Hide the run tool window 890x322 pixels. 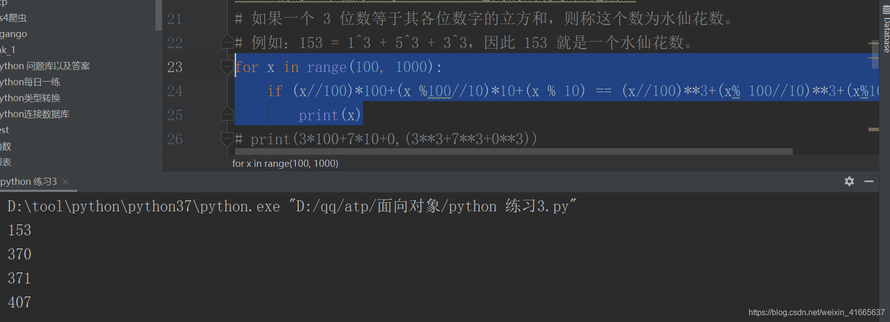869,181
